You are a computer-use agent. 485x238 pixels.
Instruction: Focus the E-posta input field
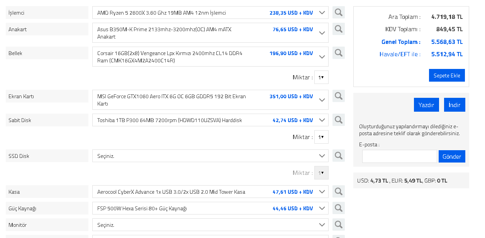click(x=399, y=156)
